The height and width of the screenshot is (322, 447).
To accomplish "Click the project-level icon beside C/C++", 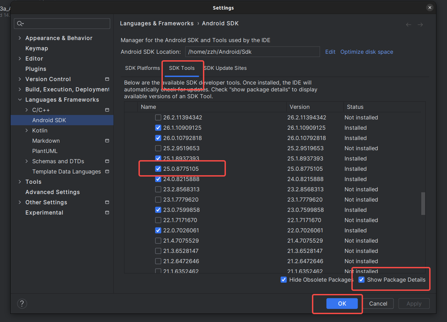I will pyautogui.click(x=107, y=110).
